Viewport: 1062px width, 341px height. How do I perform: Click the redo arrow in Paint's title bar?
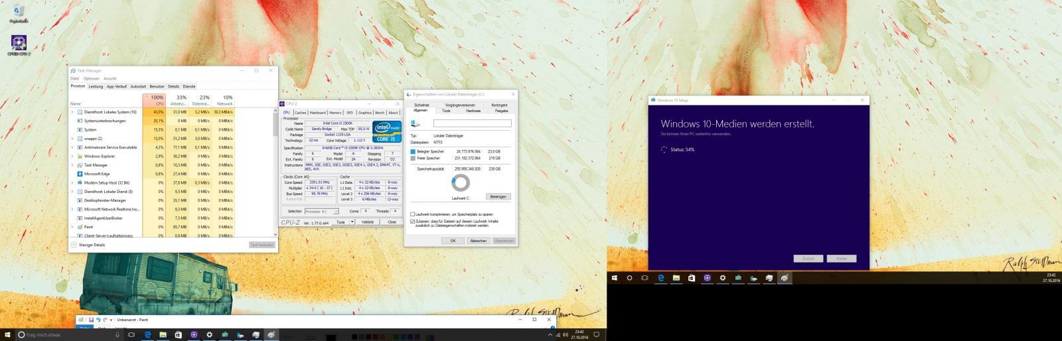[x=106, y=320]
